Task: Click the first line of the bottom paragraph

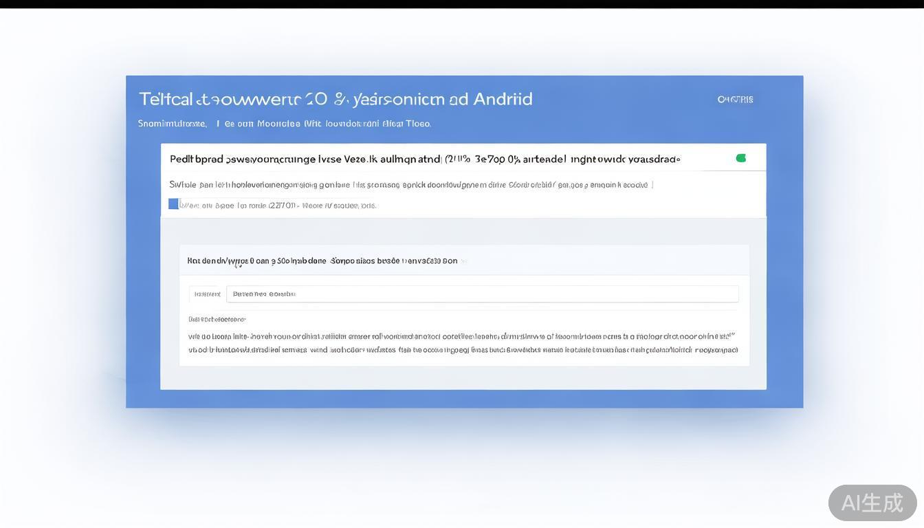Action: click(461, 337)
